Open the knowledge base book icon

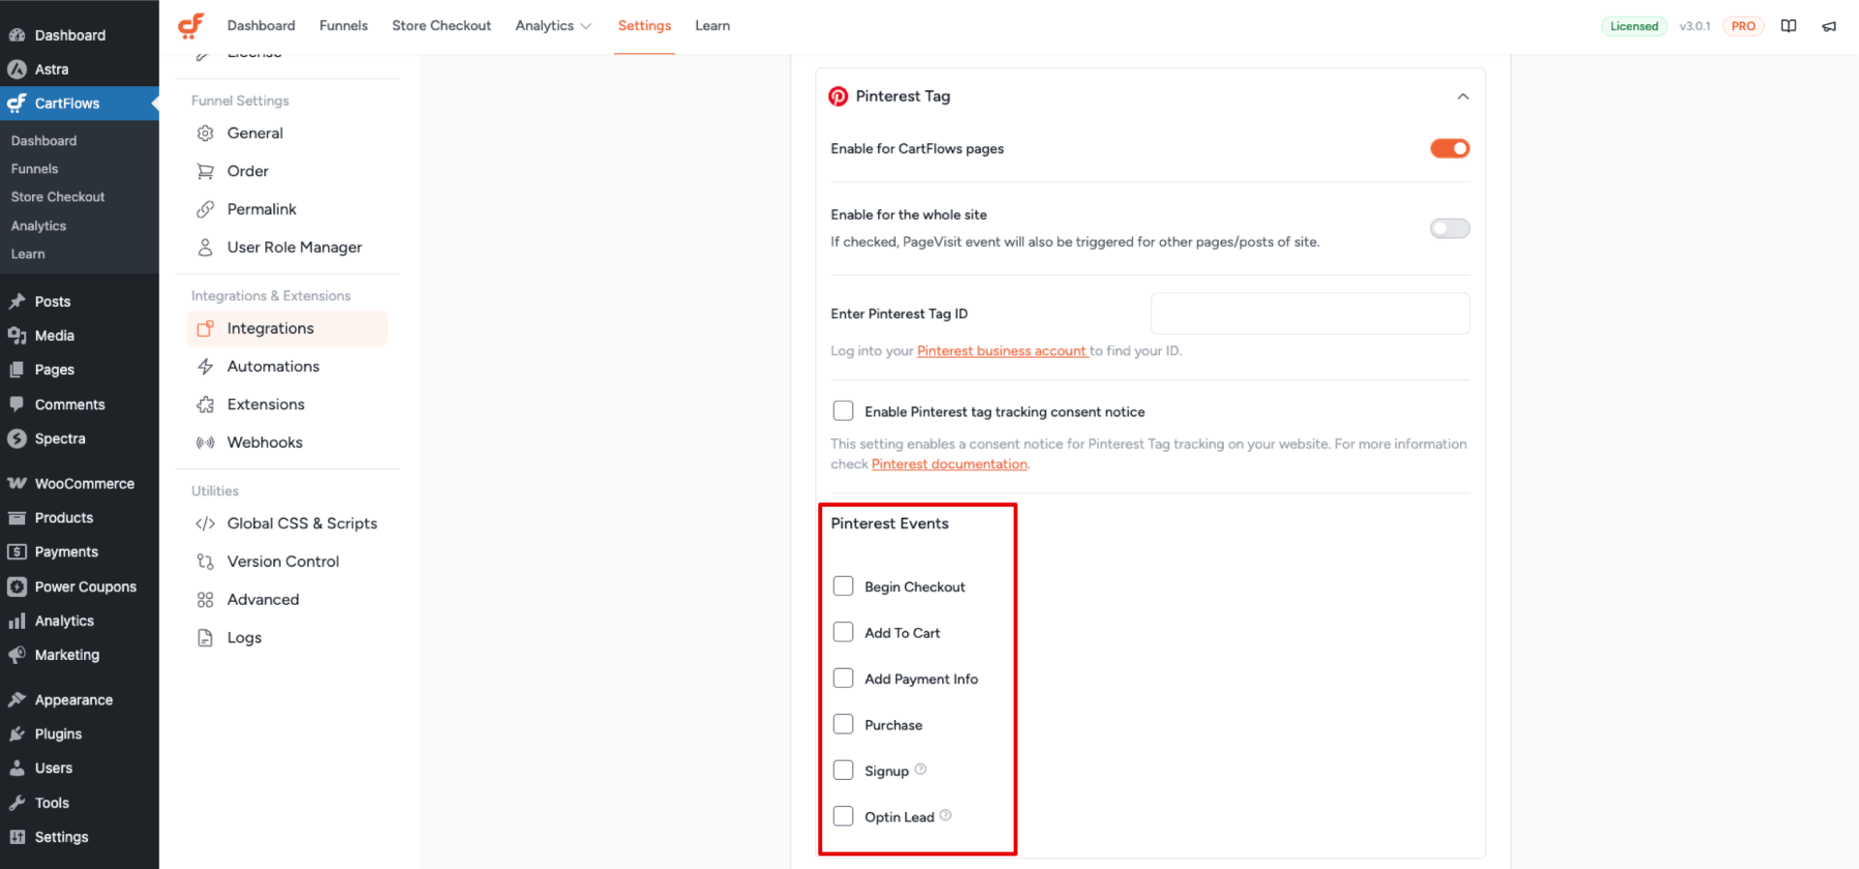point(1788,26)
